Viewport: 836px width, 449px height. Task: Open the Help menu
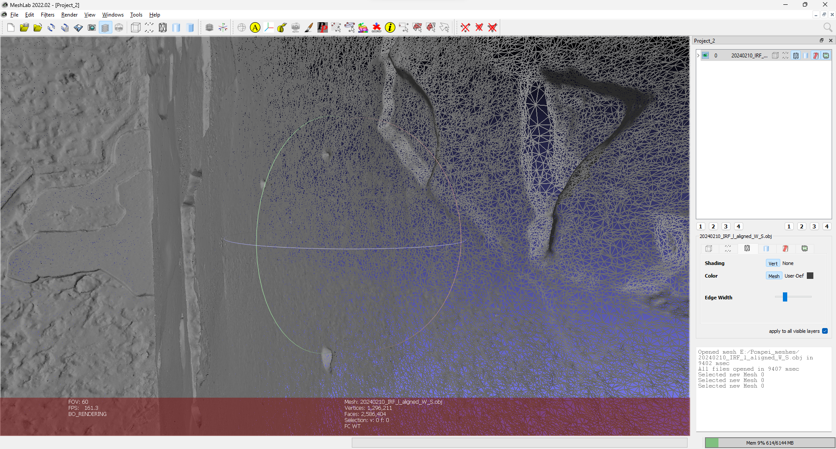tap(155, 15)
